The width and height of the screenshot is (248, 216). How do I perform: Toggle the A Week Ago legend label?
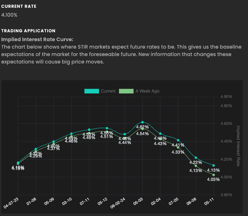point(147,91)
